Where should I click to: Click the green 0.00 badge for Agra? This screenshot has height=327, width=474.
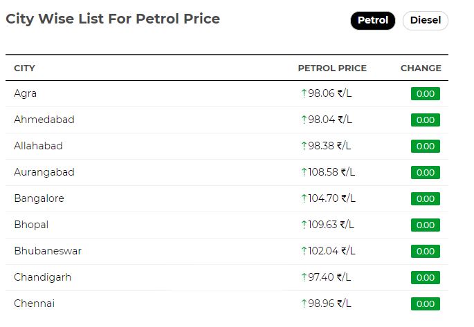[426, 93]
